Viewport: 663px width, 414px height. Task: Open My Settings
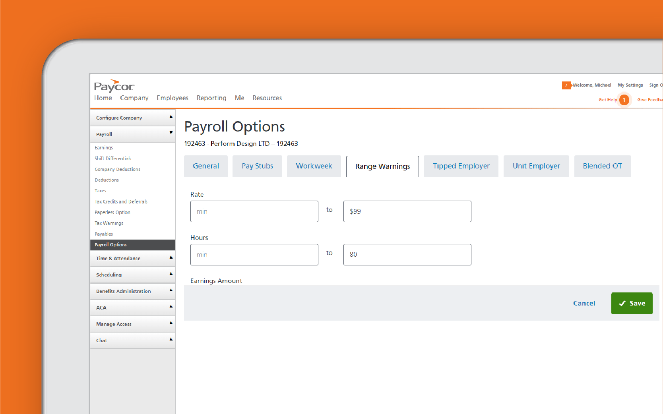pyautogui.click(x=630, y=85)
